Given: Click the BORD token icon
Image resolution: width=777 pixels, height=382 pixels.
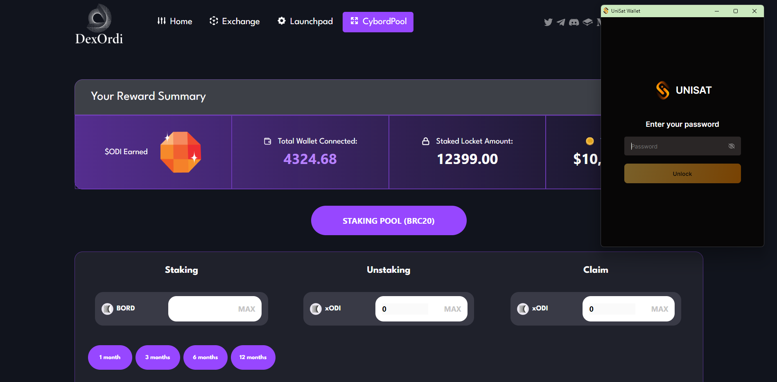Looking at the screenshot, I should (107, 309).
